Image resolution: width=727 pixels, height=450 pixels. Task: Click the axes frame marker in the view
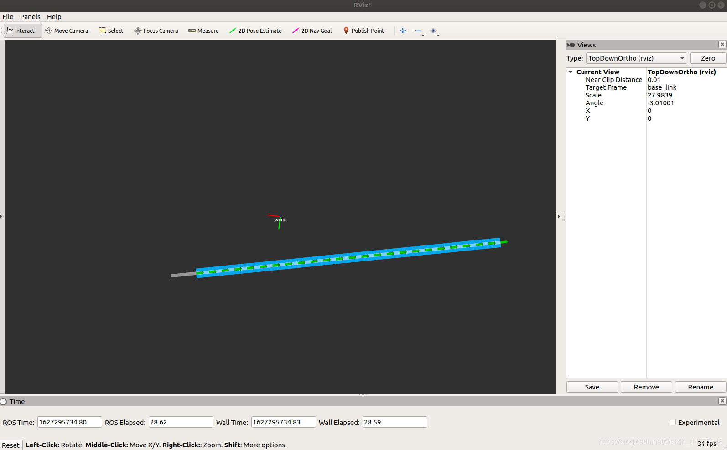click(277, 221)
